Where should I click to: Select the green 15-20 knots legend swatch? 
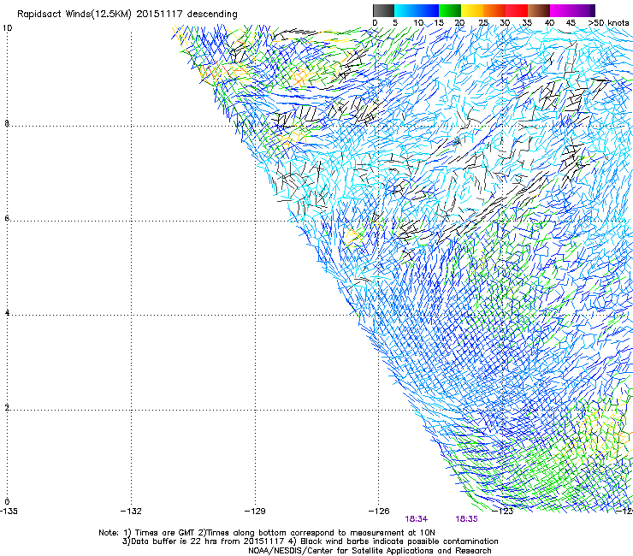click(450, 10)
